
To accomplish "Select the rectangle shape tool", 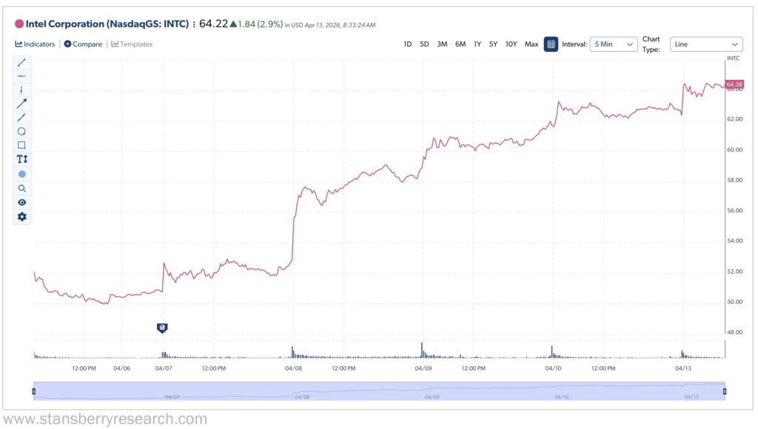I will point(21,145).
